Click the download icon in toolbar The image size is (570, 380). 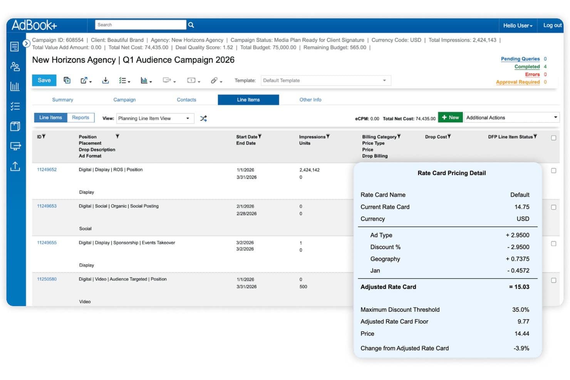point(105,80)
